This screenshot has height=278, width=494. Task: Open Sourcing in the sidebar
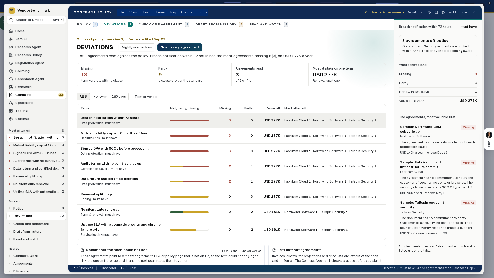(x=36, y=71)
